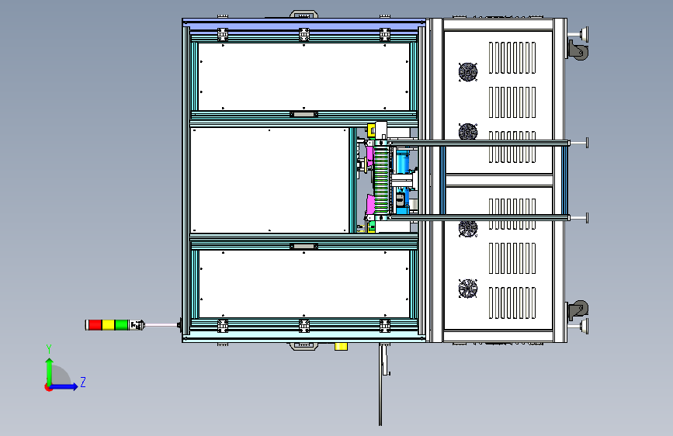Select the upper-right leveling foot
673x436 pixels.
click(x=578, y=33)
